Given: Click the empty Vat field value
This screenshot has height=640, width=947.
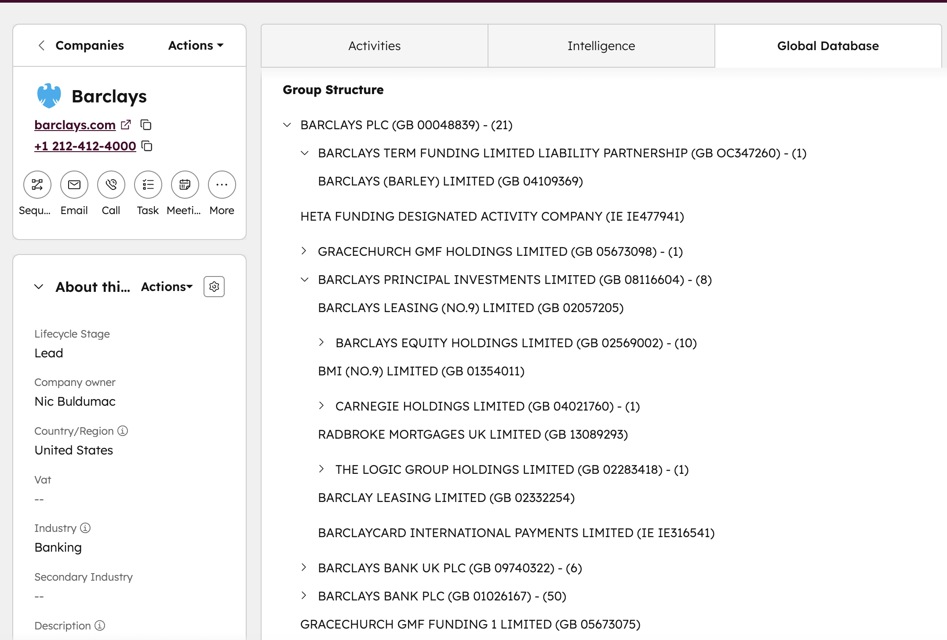Looking at the screenshot, I should pos(39,499).
